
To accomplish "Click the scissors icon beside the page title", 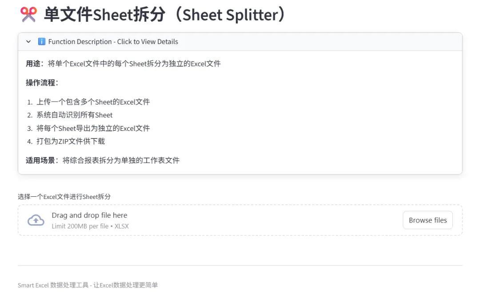I will click(28, 15).
